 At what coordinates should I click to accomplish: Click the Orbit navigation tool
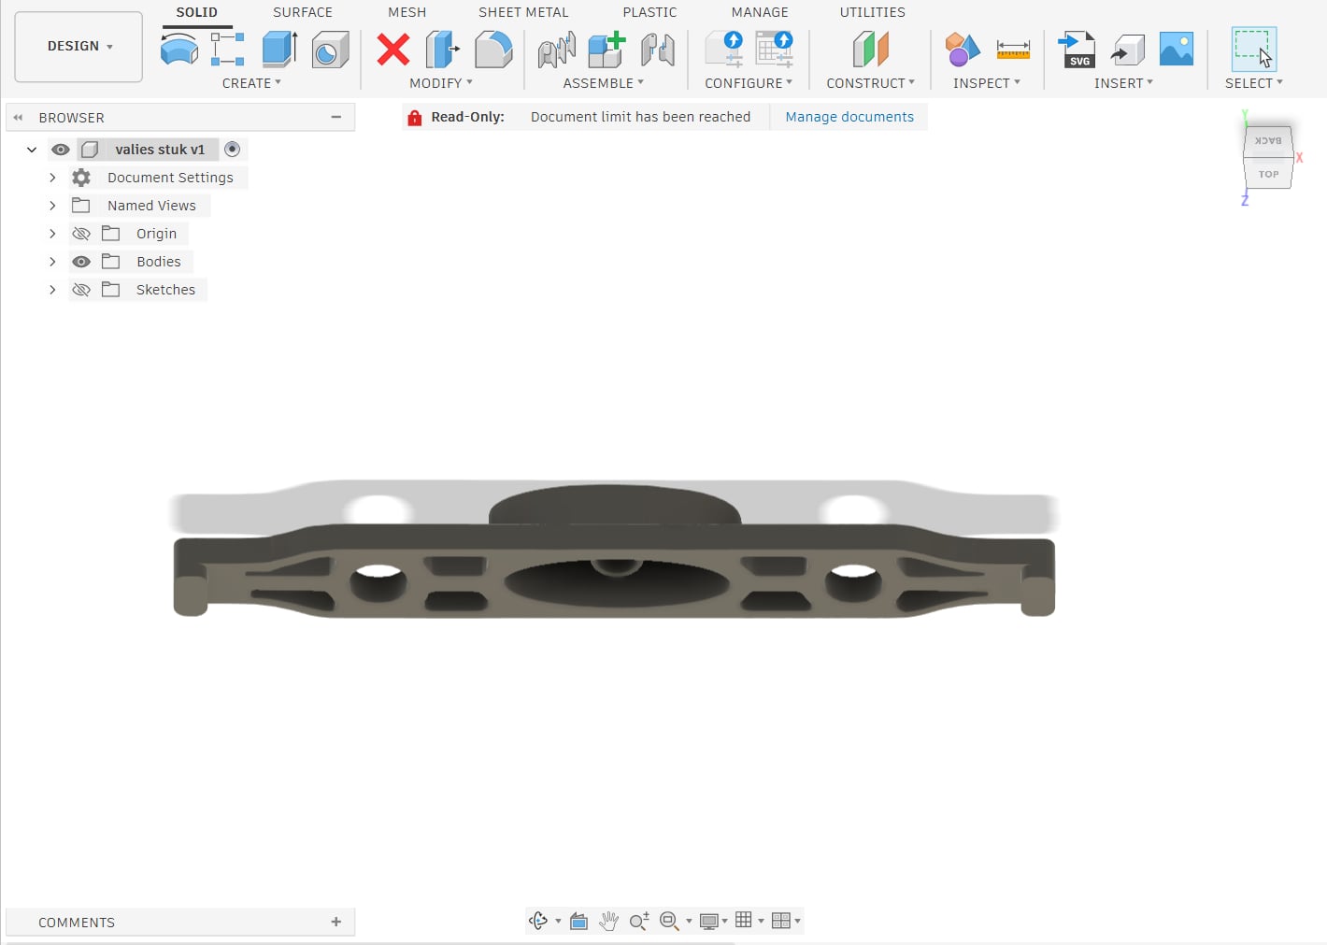pyautogui.click(x=537, y=921)
